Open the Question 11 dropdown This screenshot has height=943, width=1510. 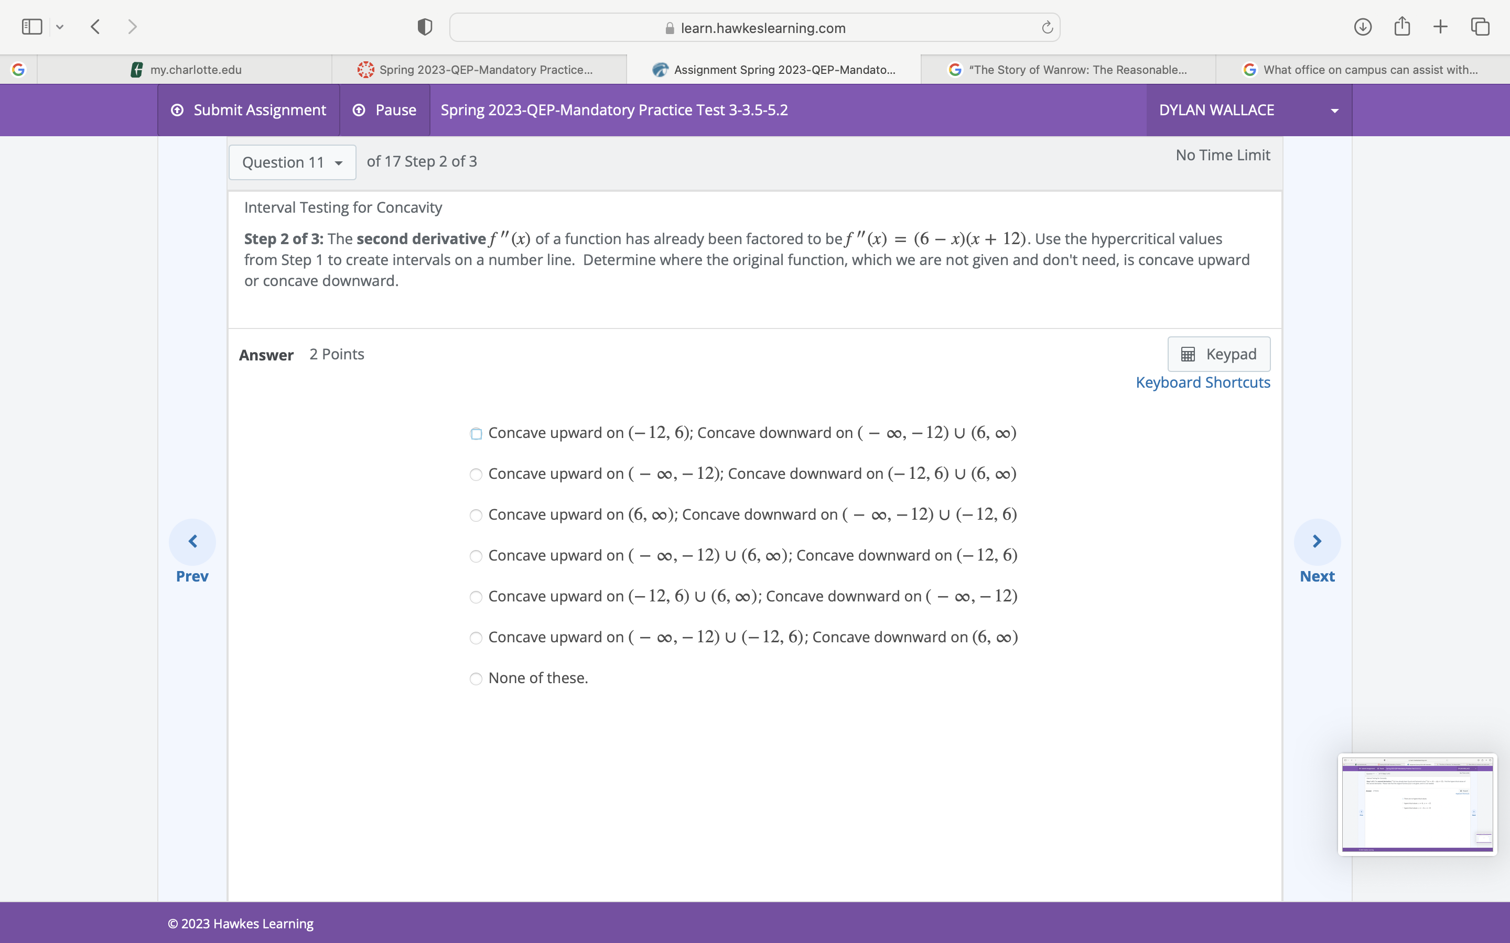pos(292,163)
